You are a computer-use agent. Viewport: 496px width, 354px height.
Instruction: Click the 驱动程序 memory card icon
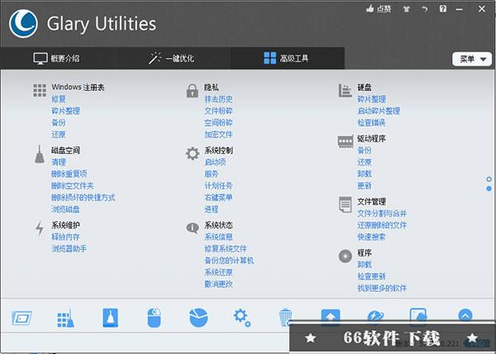click(346, 141)
